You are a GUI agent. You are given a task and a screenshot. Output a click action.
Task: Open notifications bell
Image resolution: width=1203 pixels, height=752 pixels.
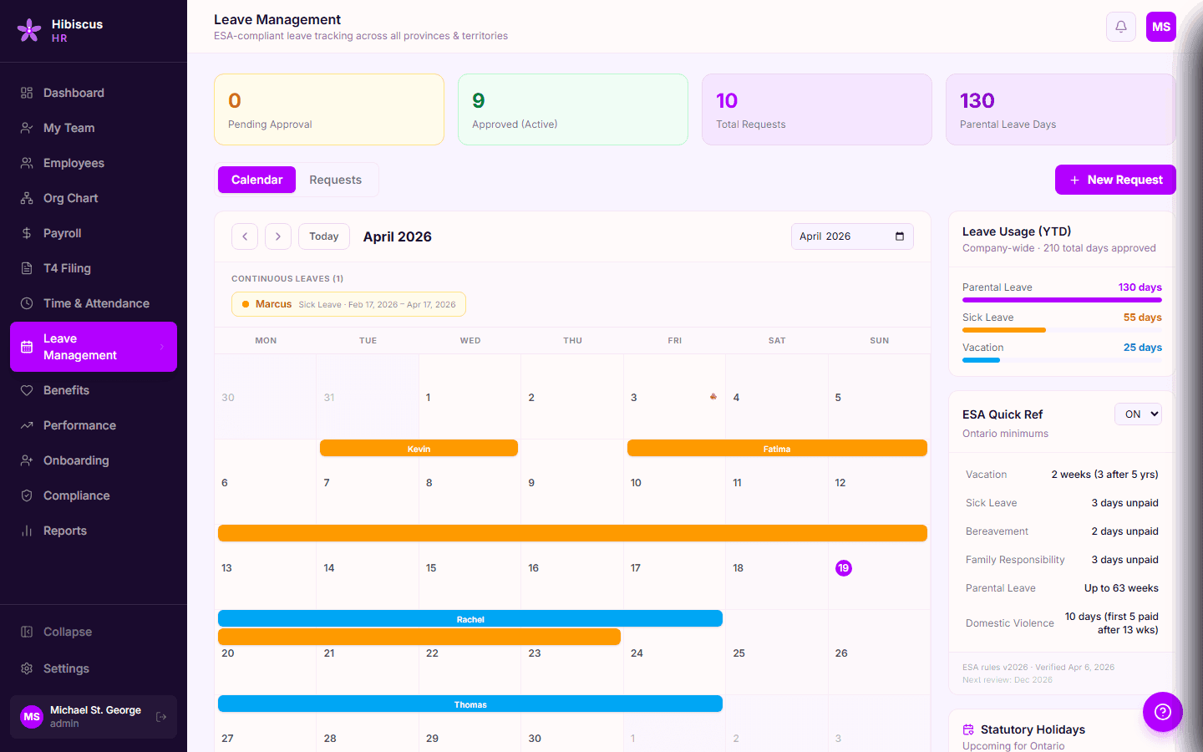click(1121, 27)
